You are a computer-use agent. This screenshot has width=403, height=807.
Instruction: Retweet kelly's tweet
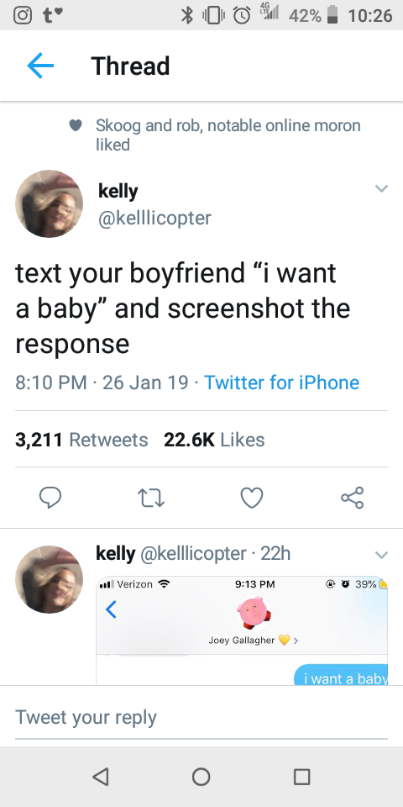(x=152, y=498)
